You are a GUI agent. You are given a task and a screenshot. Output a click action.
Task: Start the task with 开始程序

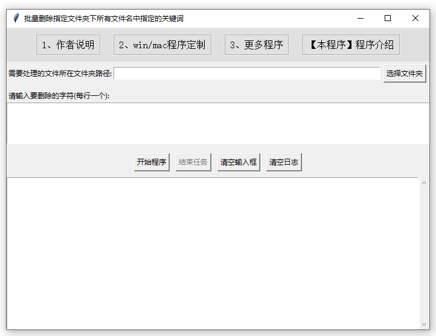pos(152,162)
